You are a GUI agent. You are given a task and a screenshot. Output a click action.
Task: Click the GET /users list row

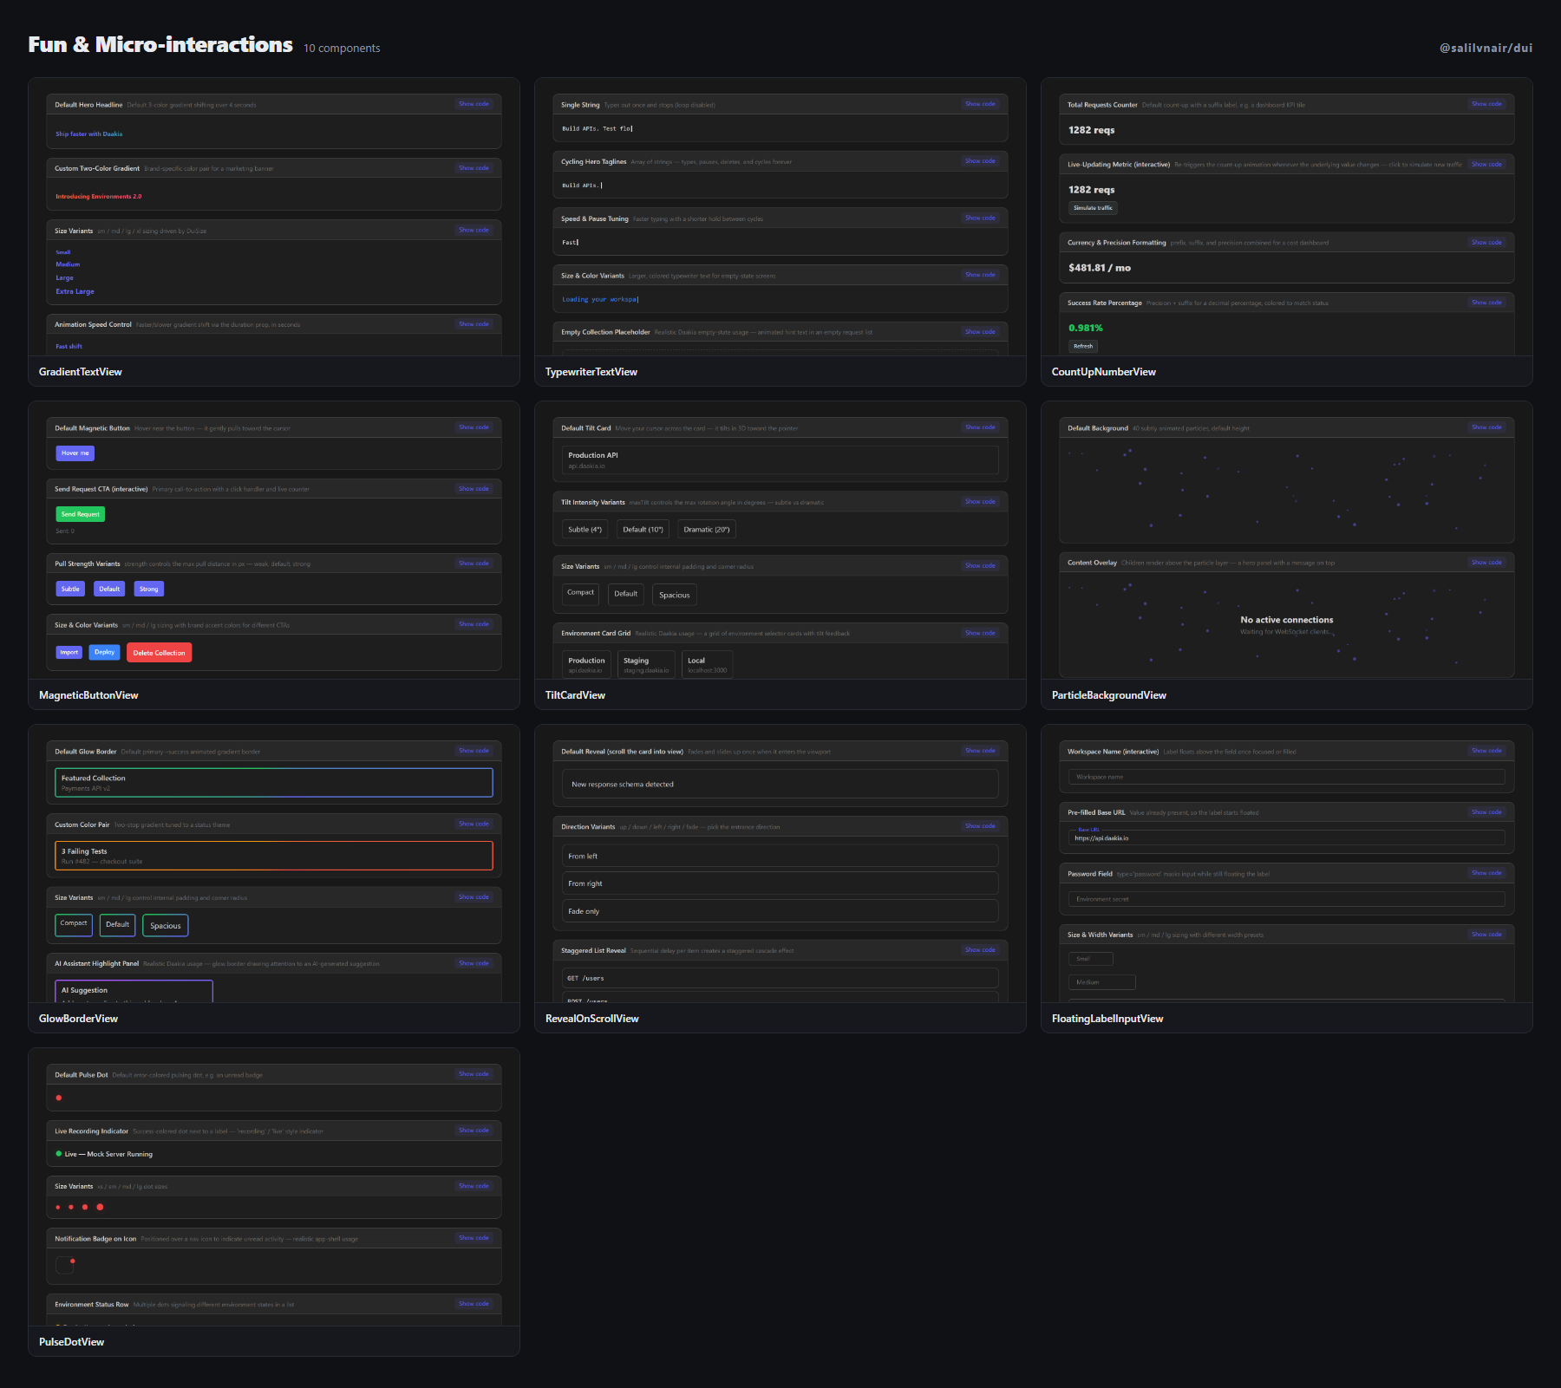click(780, 978)
